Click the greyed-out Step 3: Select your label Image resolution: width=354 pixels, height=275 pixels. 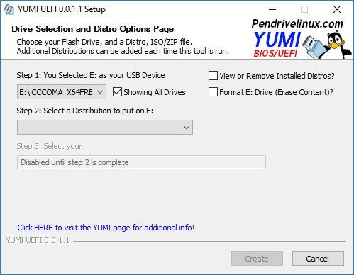click(49, 146)
